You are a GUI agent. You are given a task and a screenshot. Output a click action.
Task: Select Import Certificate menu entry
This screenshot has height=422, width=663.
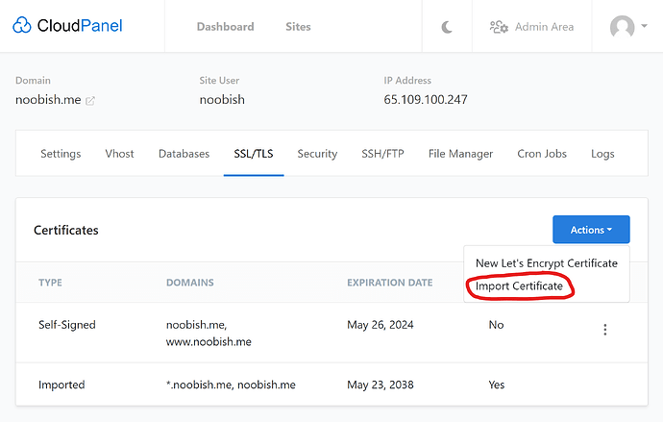[519, 286]
